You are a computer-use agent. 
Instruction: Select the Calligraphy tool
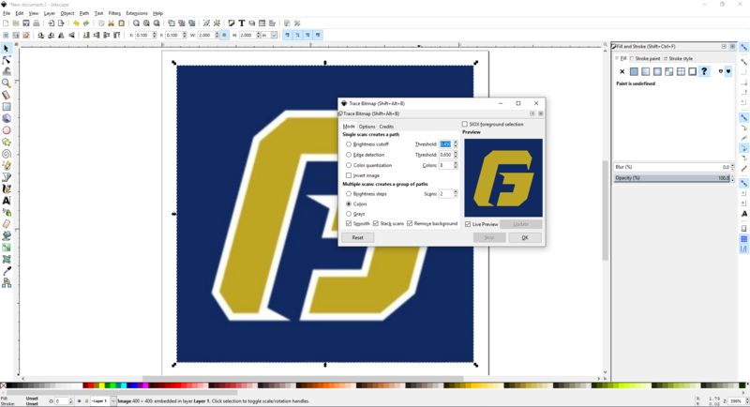click(x=7, y=188)
